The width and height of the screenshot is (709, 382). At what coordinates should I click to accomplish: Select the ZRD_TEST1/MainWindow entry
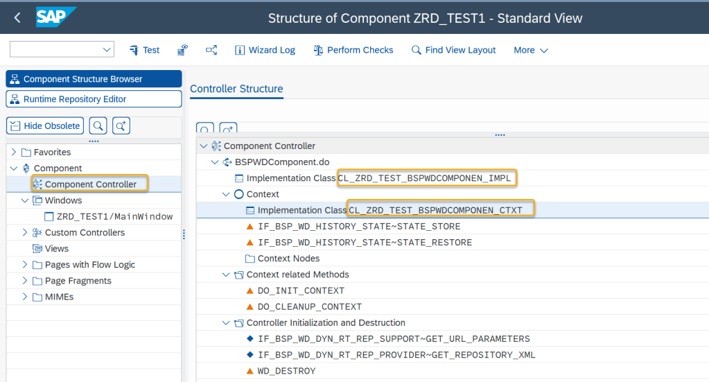[114, 216]
